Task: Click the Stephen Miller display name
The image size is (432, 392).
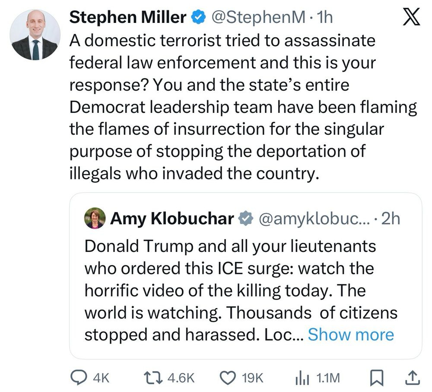Action: pos(128,17)
